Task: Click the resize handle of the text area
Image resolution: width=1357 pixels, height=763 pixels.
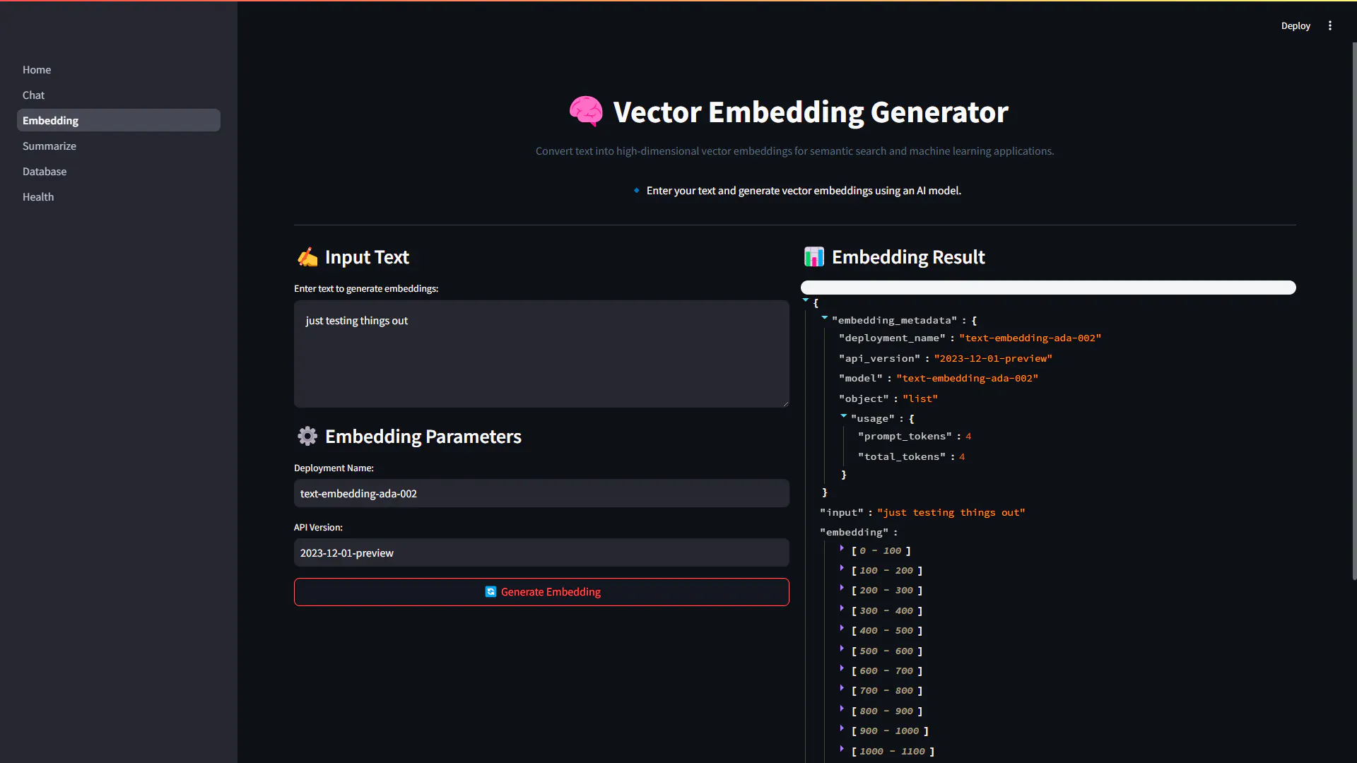Action: click(x=785, y=403)
